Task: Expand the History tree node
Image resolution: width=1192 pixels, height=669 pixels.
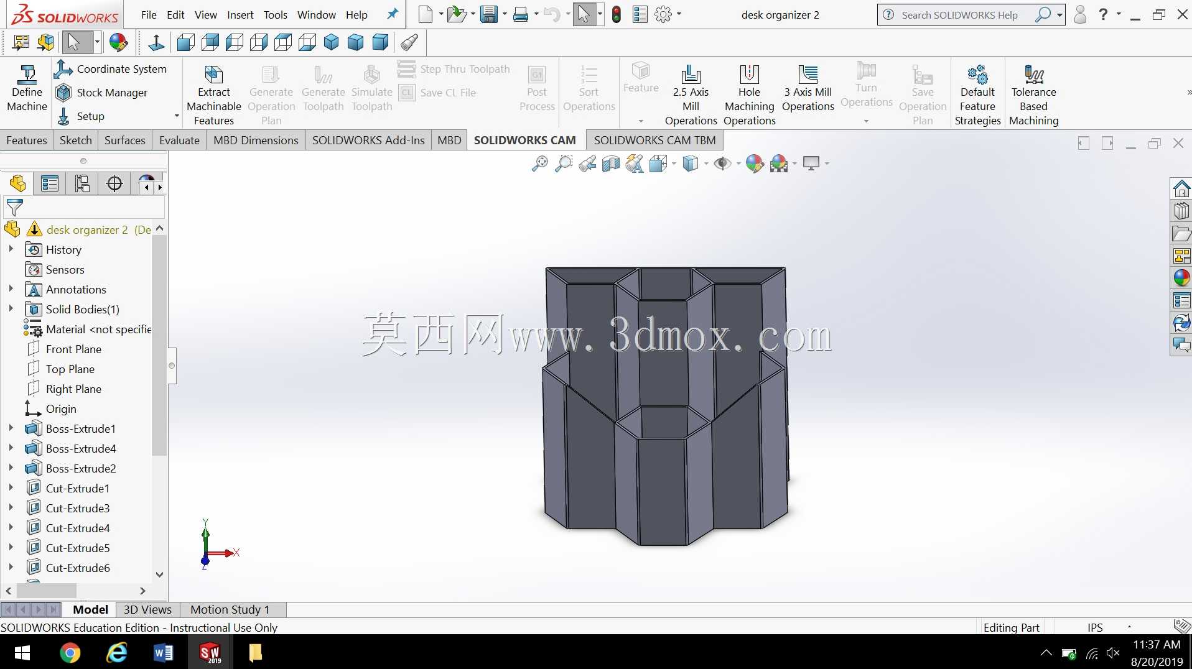Action: pyautogui.click(x=11, y=249)
